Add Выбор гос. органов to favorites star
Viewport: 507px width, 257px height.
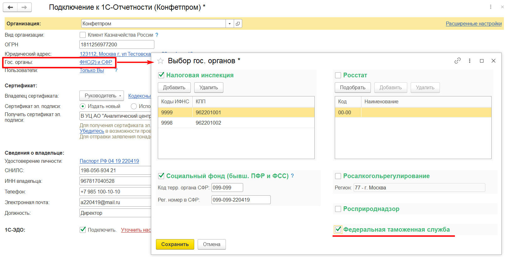(x=161, y=61)
